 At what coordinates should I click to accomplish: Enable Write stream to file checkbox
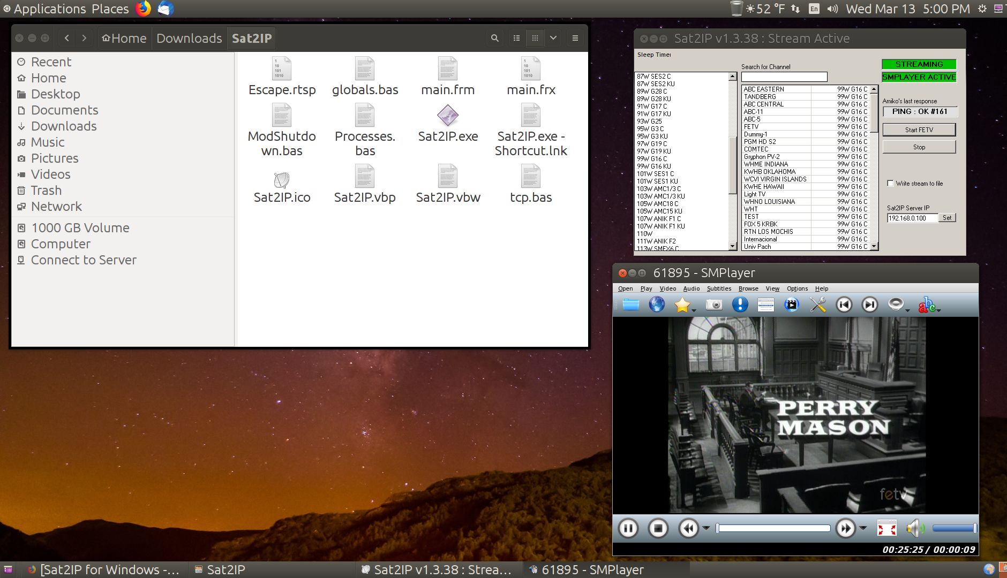tap(891, 184)
